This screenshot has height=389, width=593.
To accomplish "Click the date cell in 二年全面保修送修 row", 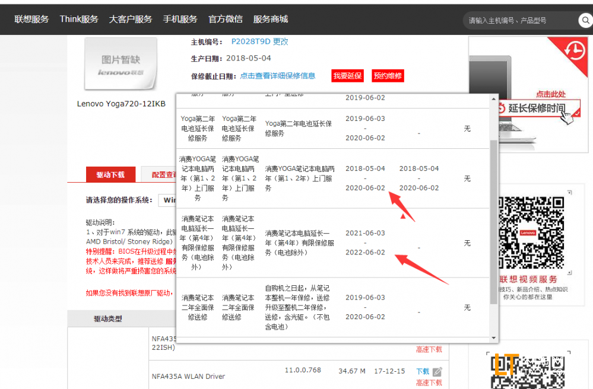I will pos(365,307).
